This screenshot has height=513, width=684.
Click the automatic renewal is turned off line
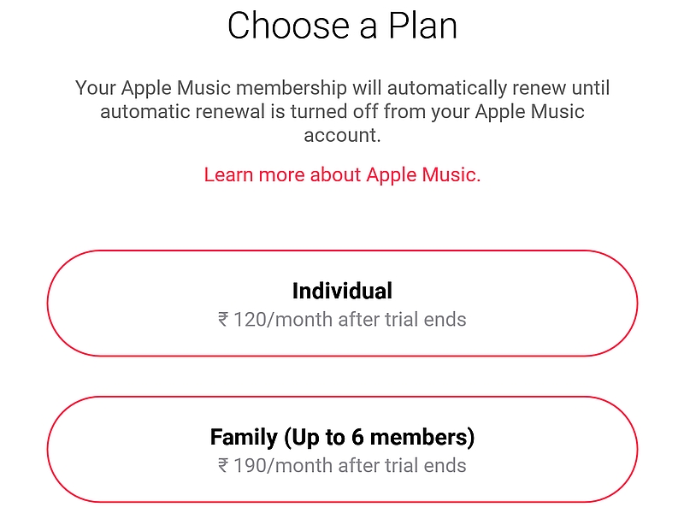[342, 112]
